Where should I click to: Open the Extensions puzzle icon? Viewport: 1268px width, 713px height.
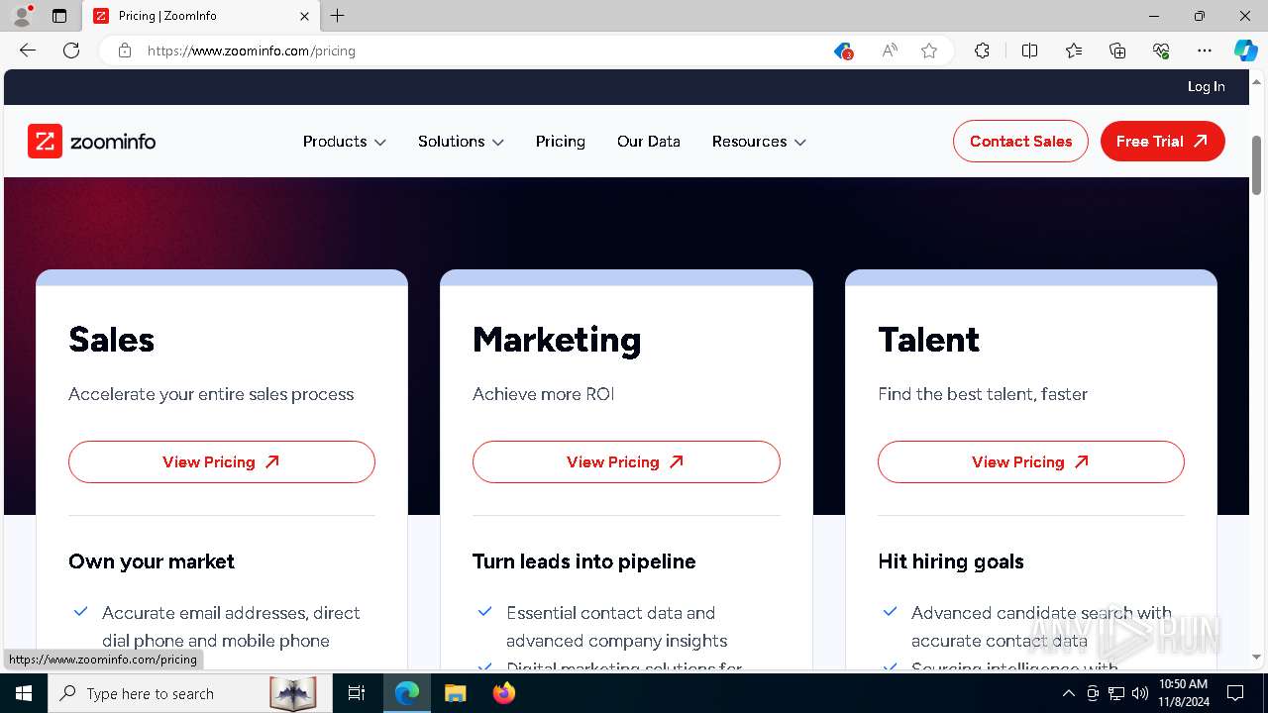pos(982,51)
